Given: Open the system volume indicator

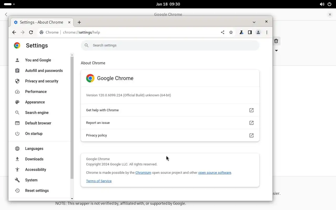Looking at the screenshot, I should 322,4.
